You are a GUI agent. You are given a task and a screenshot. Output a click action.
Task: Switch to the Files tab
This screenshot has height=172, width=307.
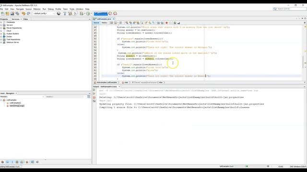pos(25,19)
